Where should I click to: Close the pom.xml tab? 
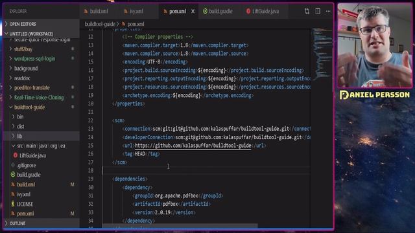click(x=193, y=12)
